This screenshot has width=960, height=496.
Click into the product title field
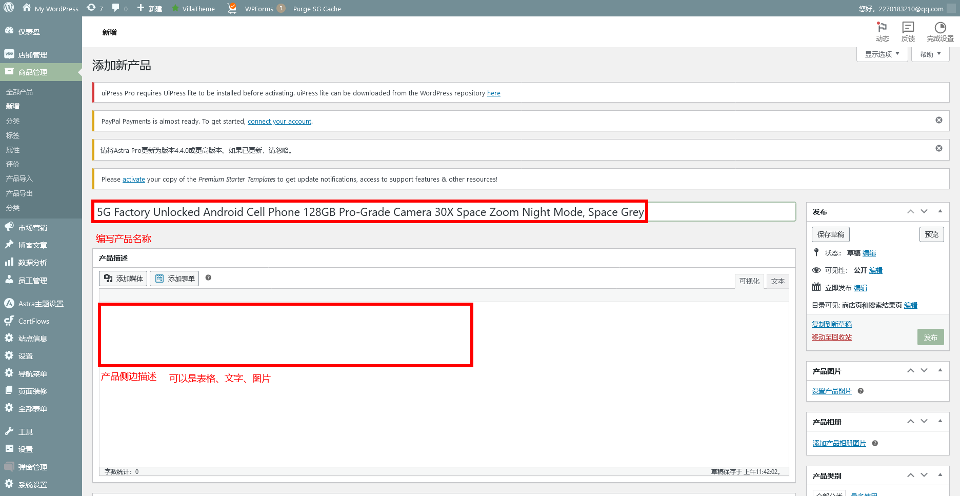(444, 212)
